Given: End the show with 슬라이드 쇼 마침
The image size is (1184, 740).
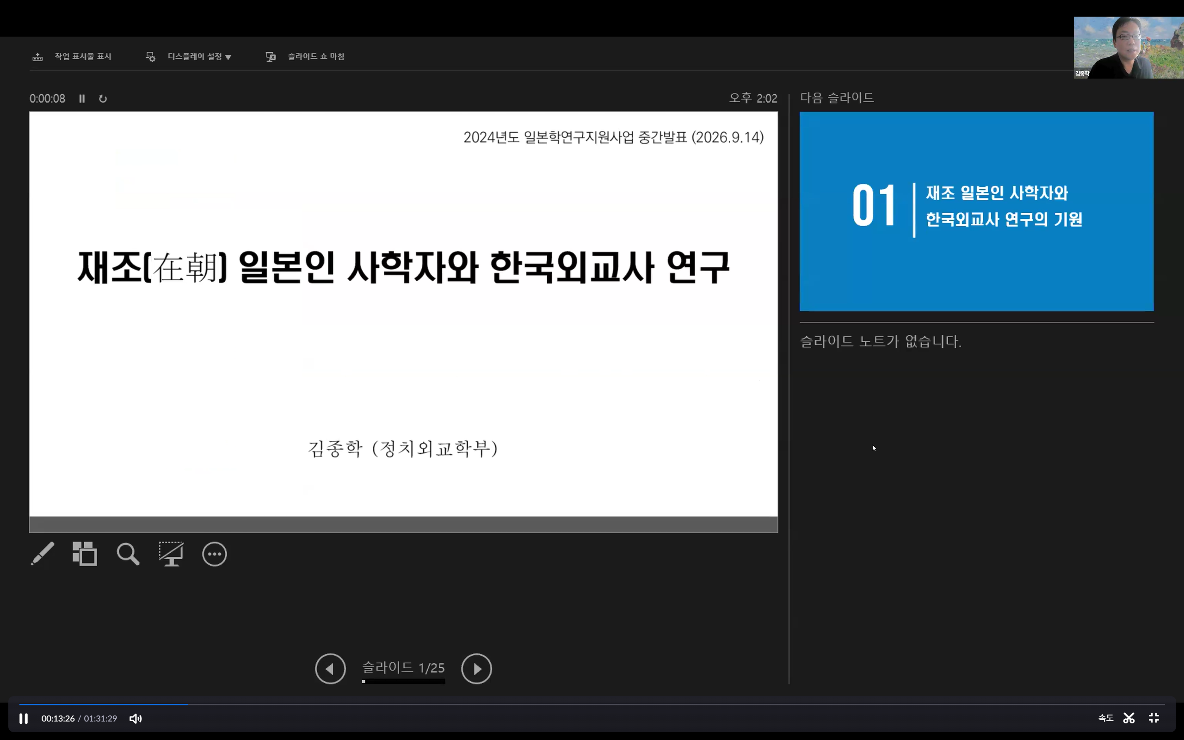Looking at the screenshot, I should pyautogui.click(x=305, y=57).
